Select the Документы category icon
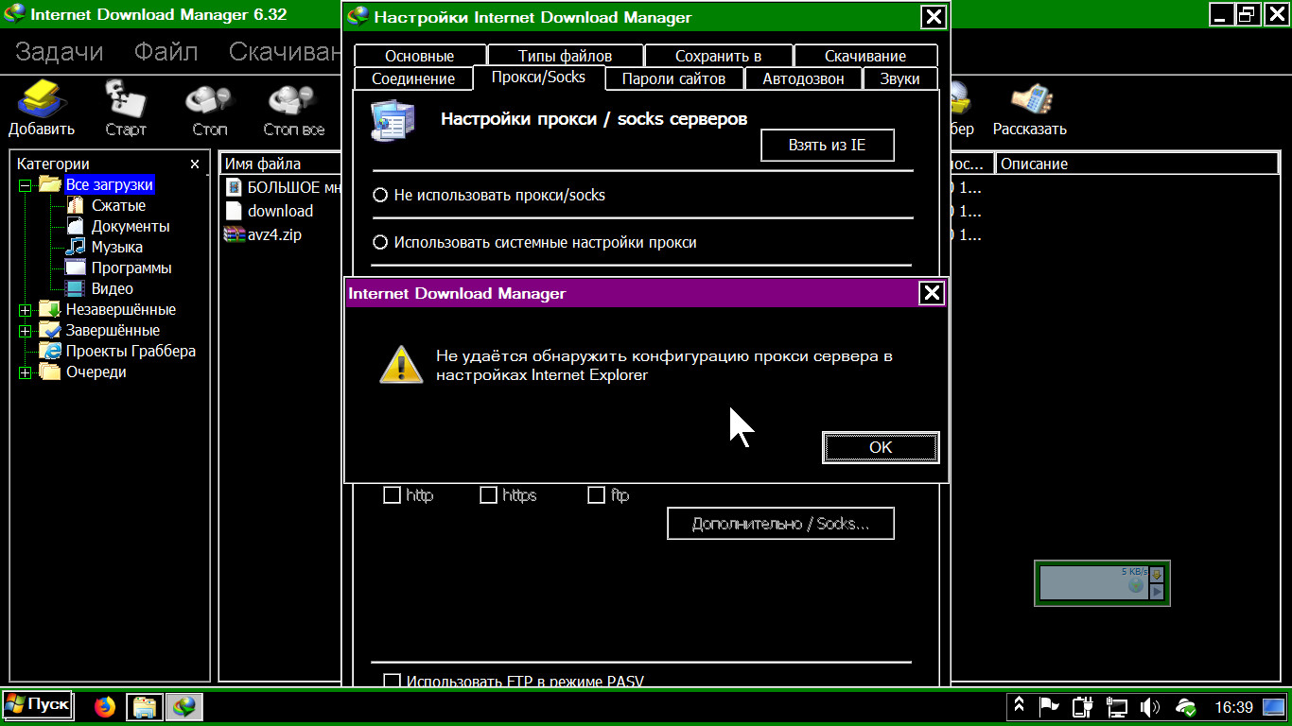This screenshot has height=726, width=1292. click(x=75, y=226)
